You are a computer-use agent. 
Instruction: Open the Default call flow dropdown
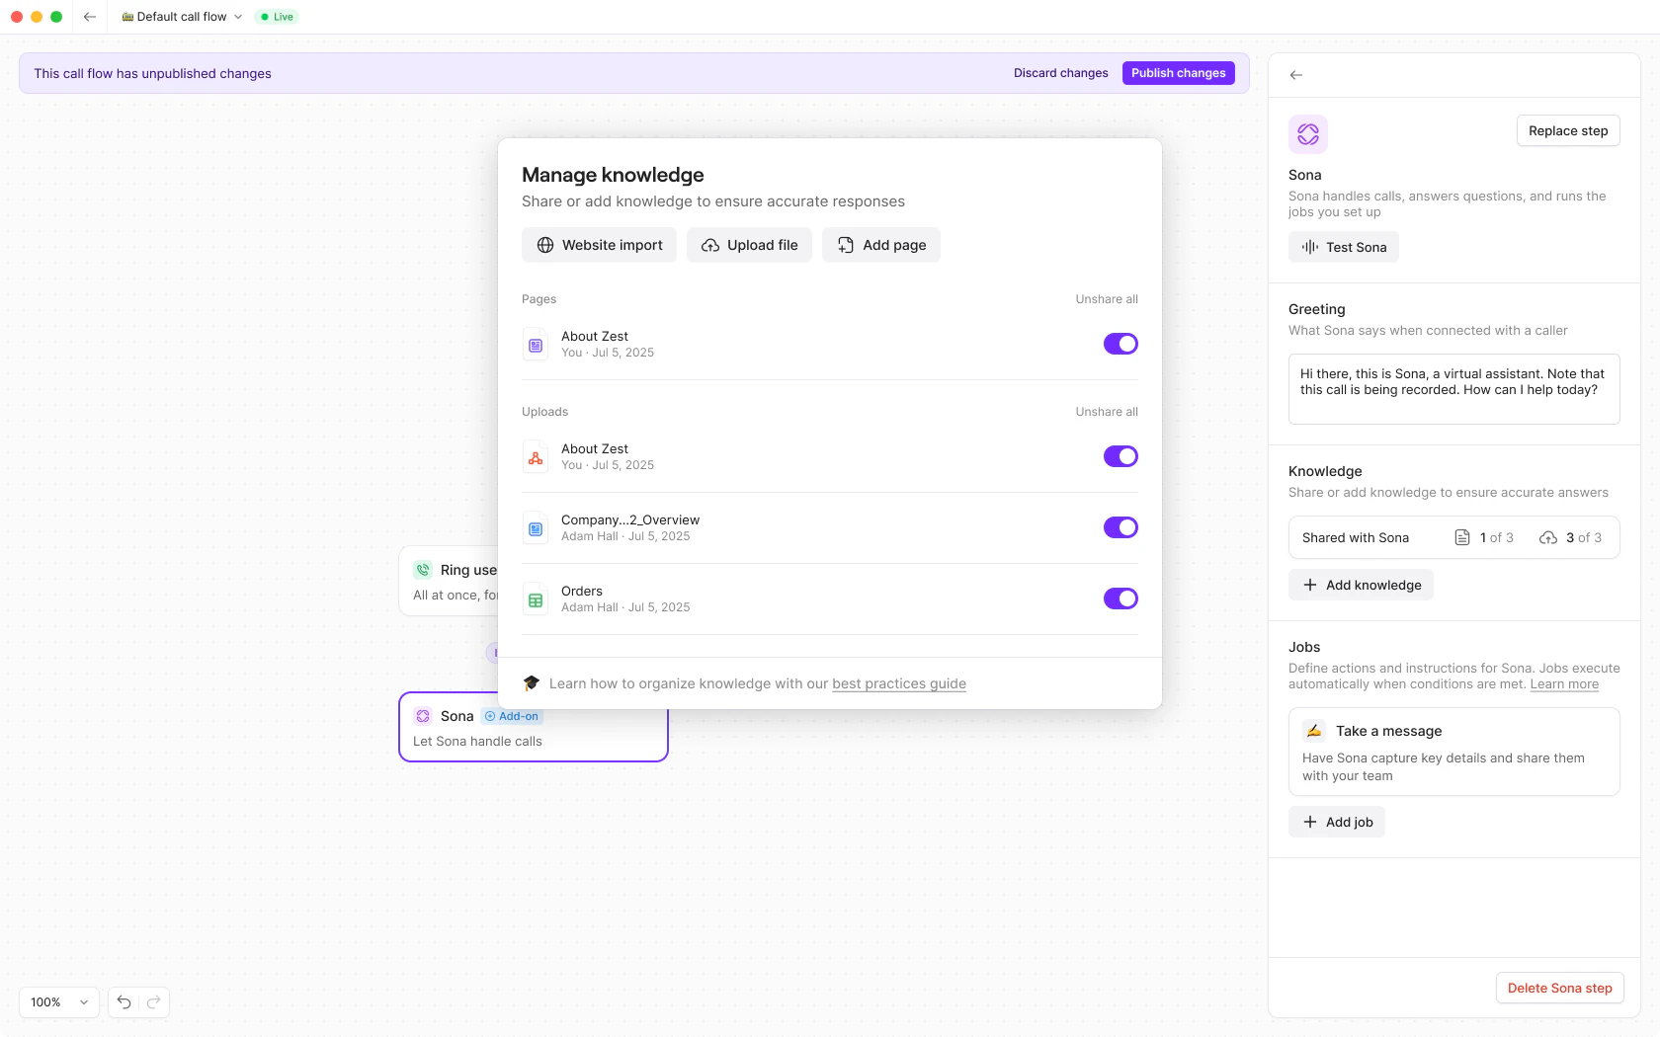[237, 16]
